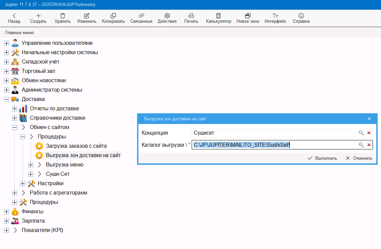The image size is (381, 249).
Task: Open the Help (Справка) toolbar item
Action: (x=301, y=16)
